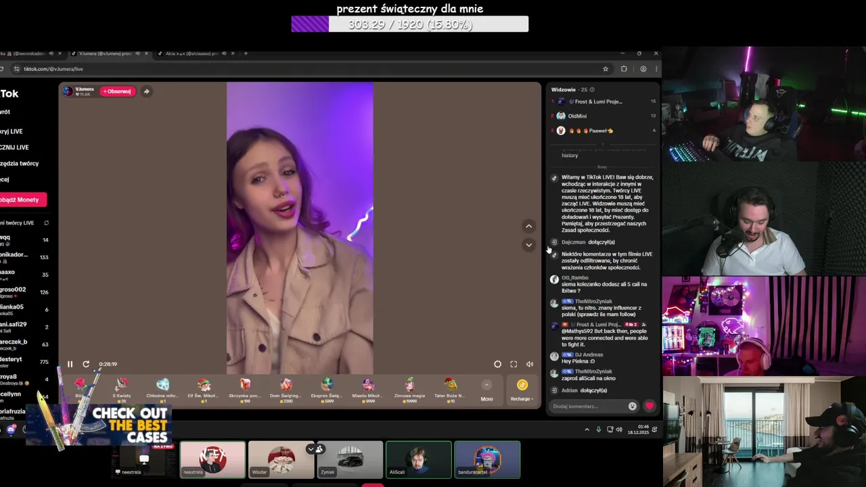866x487 pixels.
Task: Send the S Kwiaty gift
Action: click(122, 389)
